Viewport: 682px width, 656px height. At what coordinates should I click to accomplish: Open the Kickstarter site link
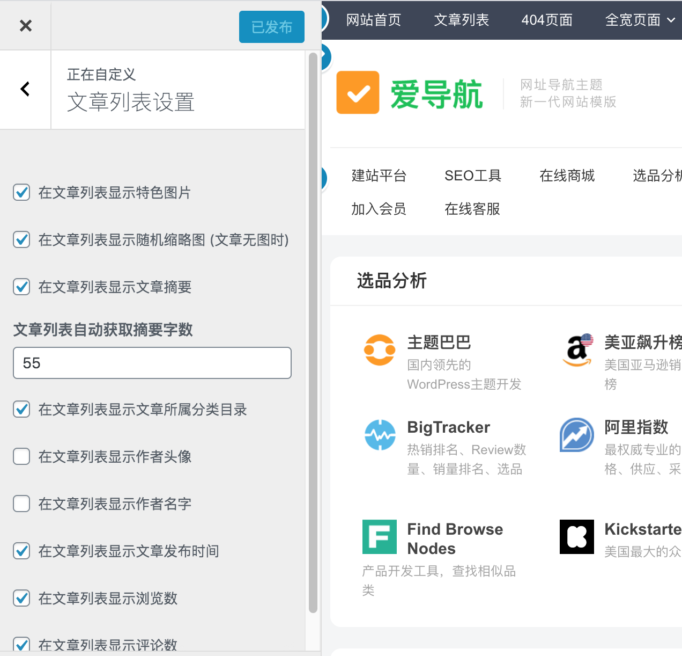643,529
